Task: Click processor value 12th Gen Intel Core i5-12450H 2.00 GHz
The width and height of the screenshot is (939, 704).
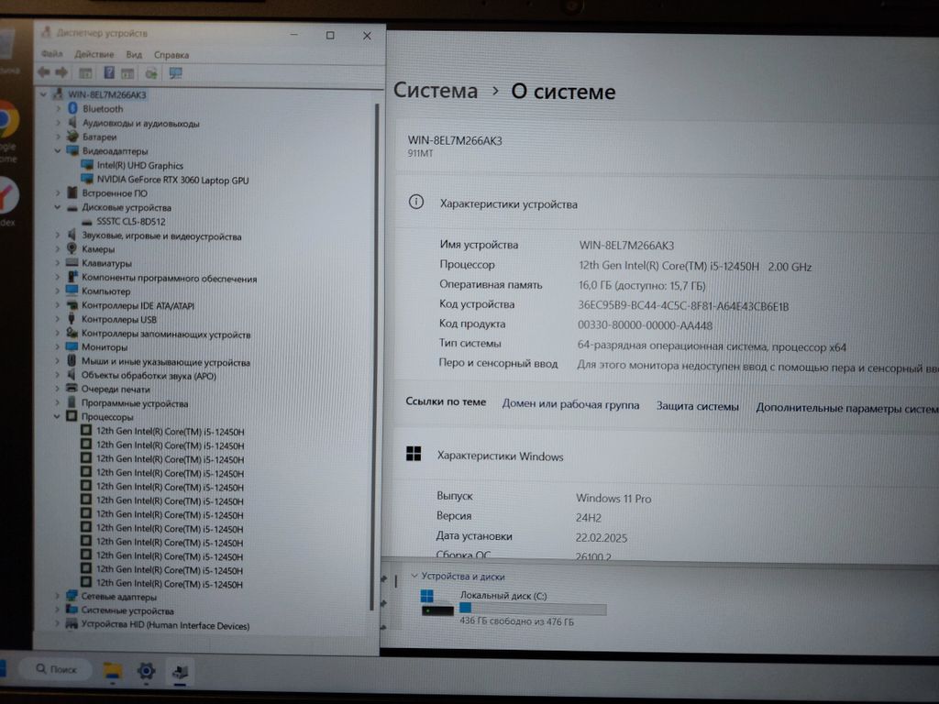Action: pos(695,267)
